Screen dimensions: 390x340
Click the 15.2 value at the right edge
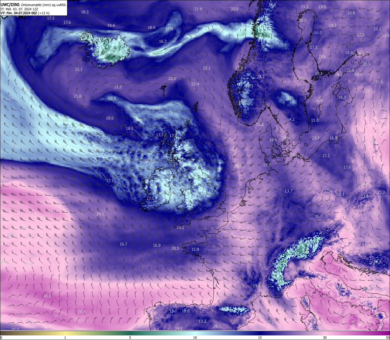point(381,192)
